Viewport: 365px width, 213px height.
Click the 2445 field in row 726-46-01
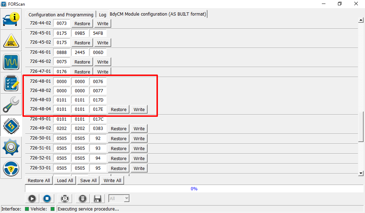80,53
